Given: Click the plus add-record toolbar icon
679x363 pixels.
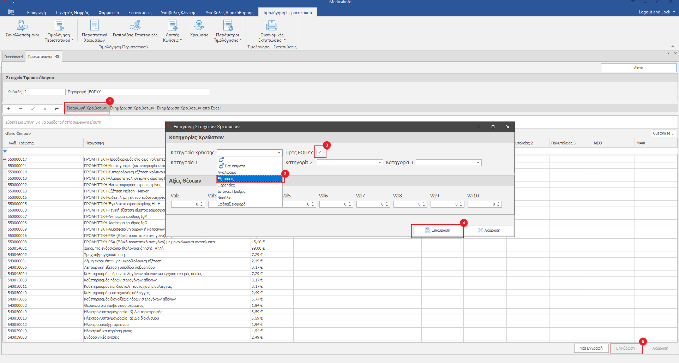Looking at the screenshot, I should (x=9, y=109).
